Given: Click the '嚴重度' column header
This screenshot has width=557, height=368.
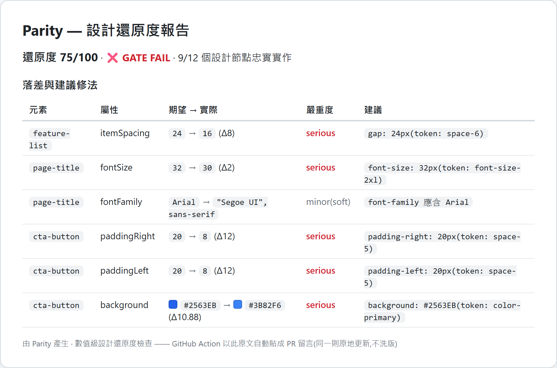Looking at the screenshot, I should point(320,110).
